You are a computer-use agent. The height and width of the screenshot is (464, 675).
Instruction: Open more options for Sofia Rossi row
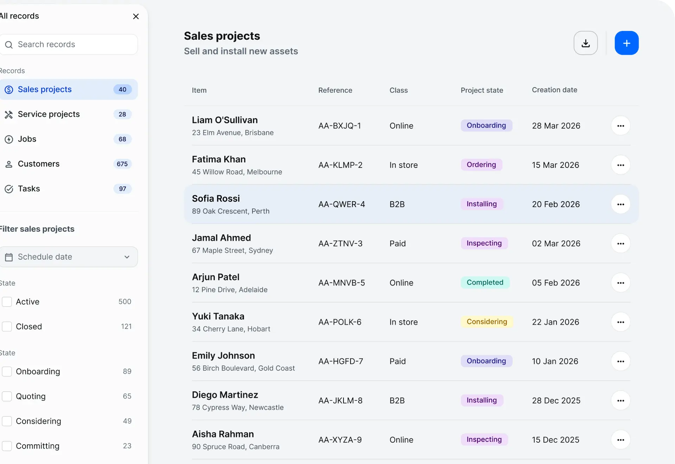tap(621, 204)
